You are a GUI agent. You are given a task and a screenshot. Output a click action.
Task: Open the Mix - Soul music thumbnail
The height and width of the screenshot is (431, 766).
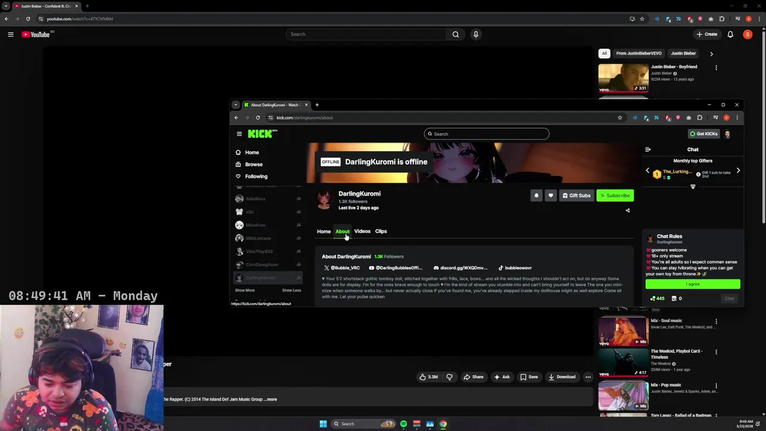pos(623,332)
